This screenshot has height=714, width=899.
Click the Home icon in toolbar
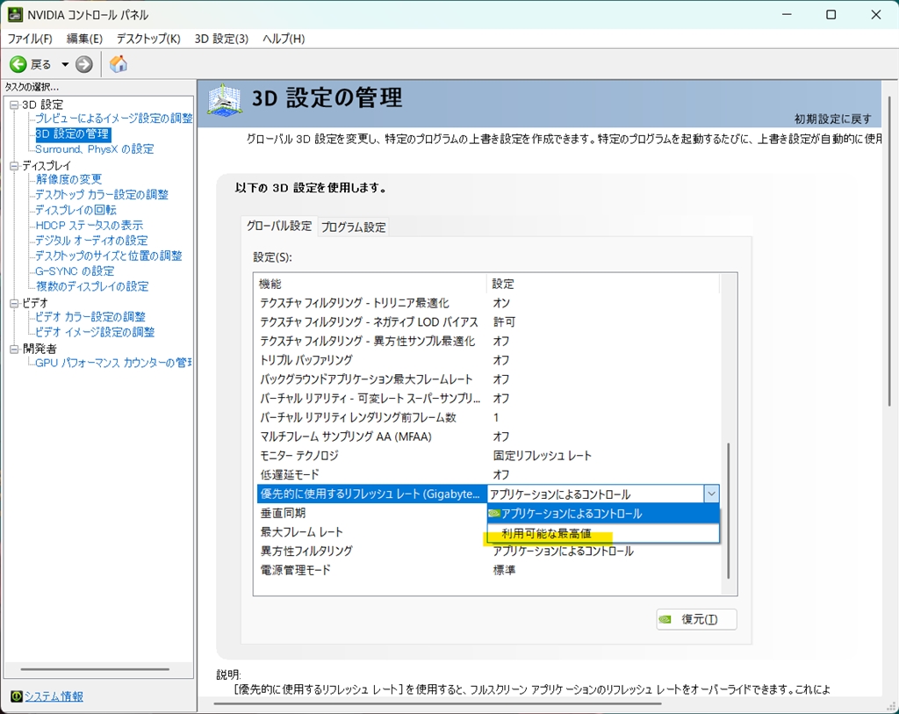point(119,63)
